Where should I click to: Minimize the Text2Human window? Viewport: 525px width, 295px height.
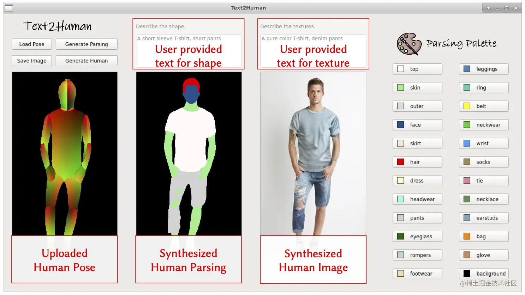click(497, 8)
